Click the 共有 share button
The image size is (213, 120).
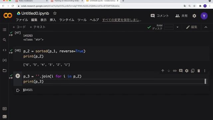[181, 16]
